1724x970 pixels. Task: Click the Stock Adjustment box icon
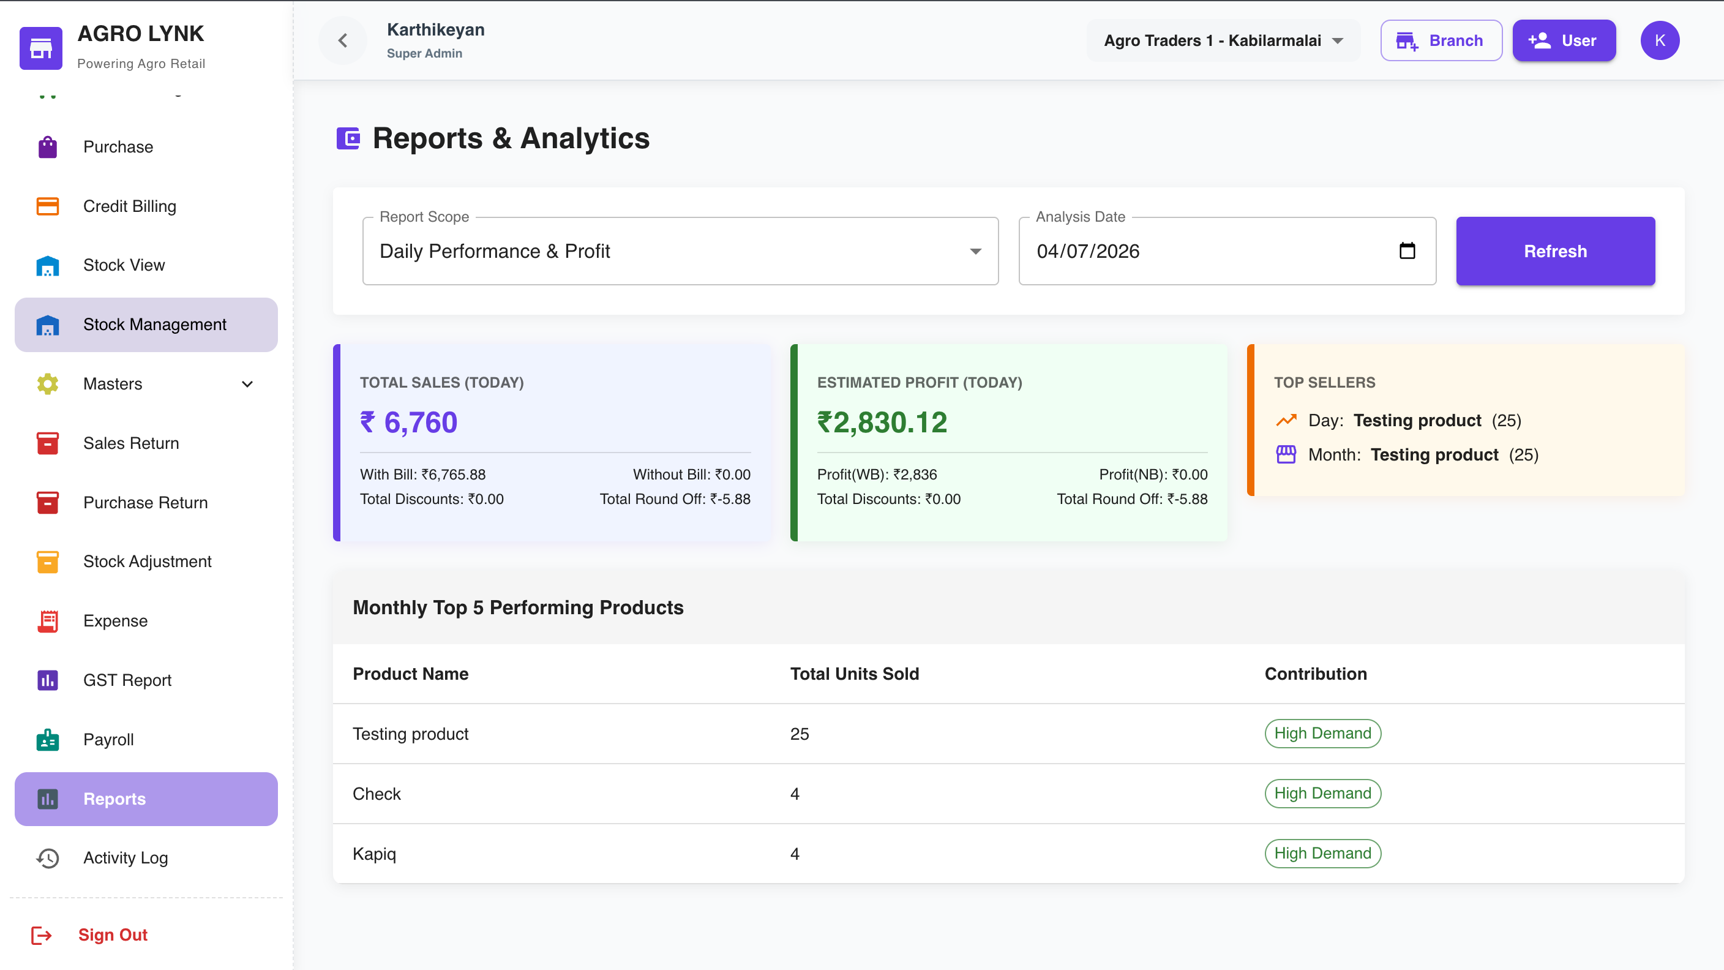click(x=48, y=562)
